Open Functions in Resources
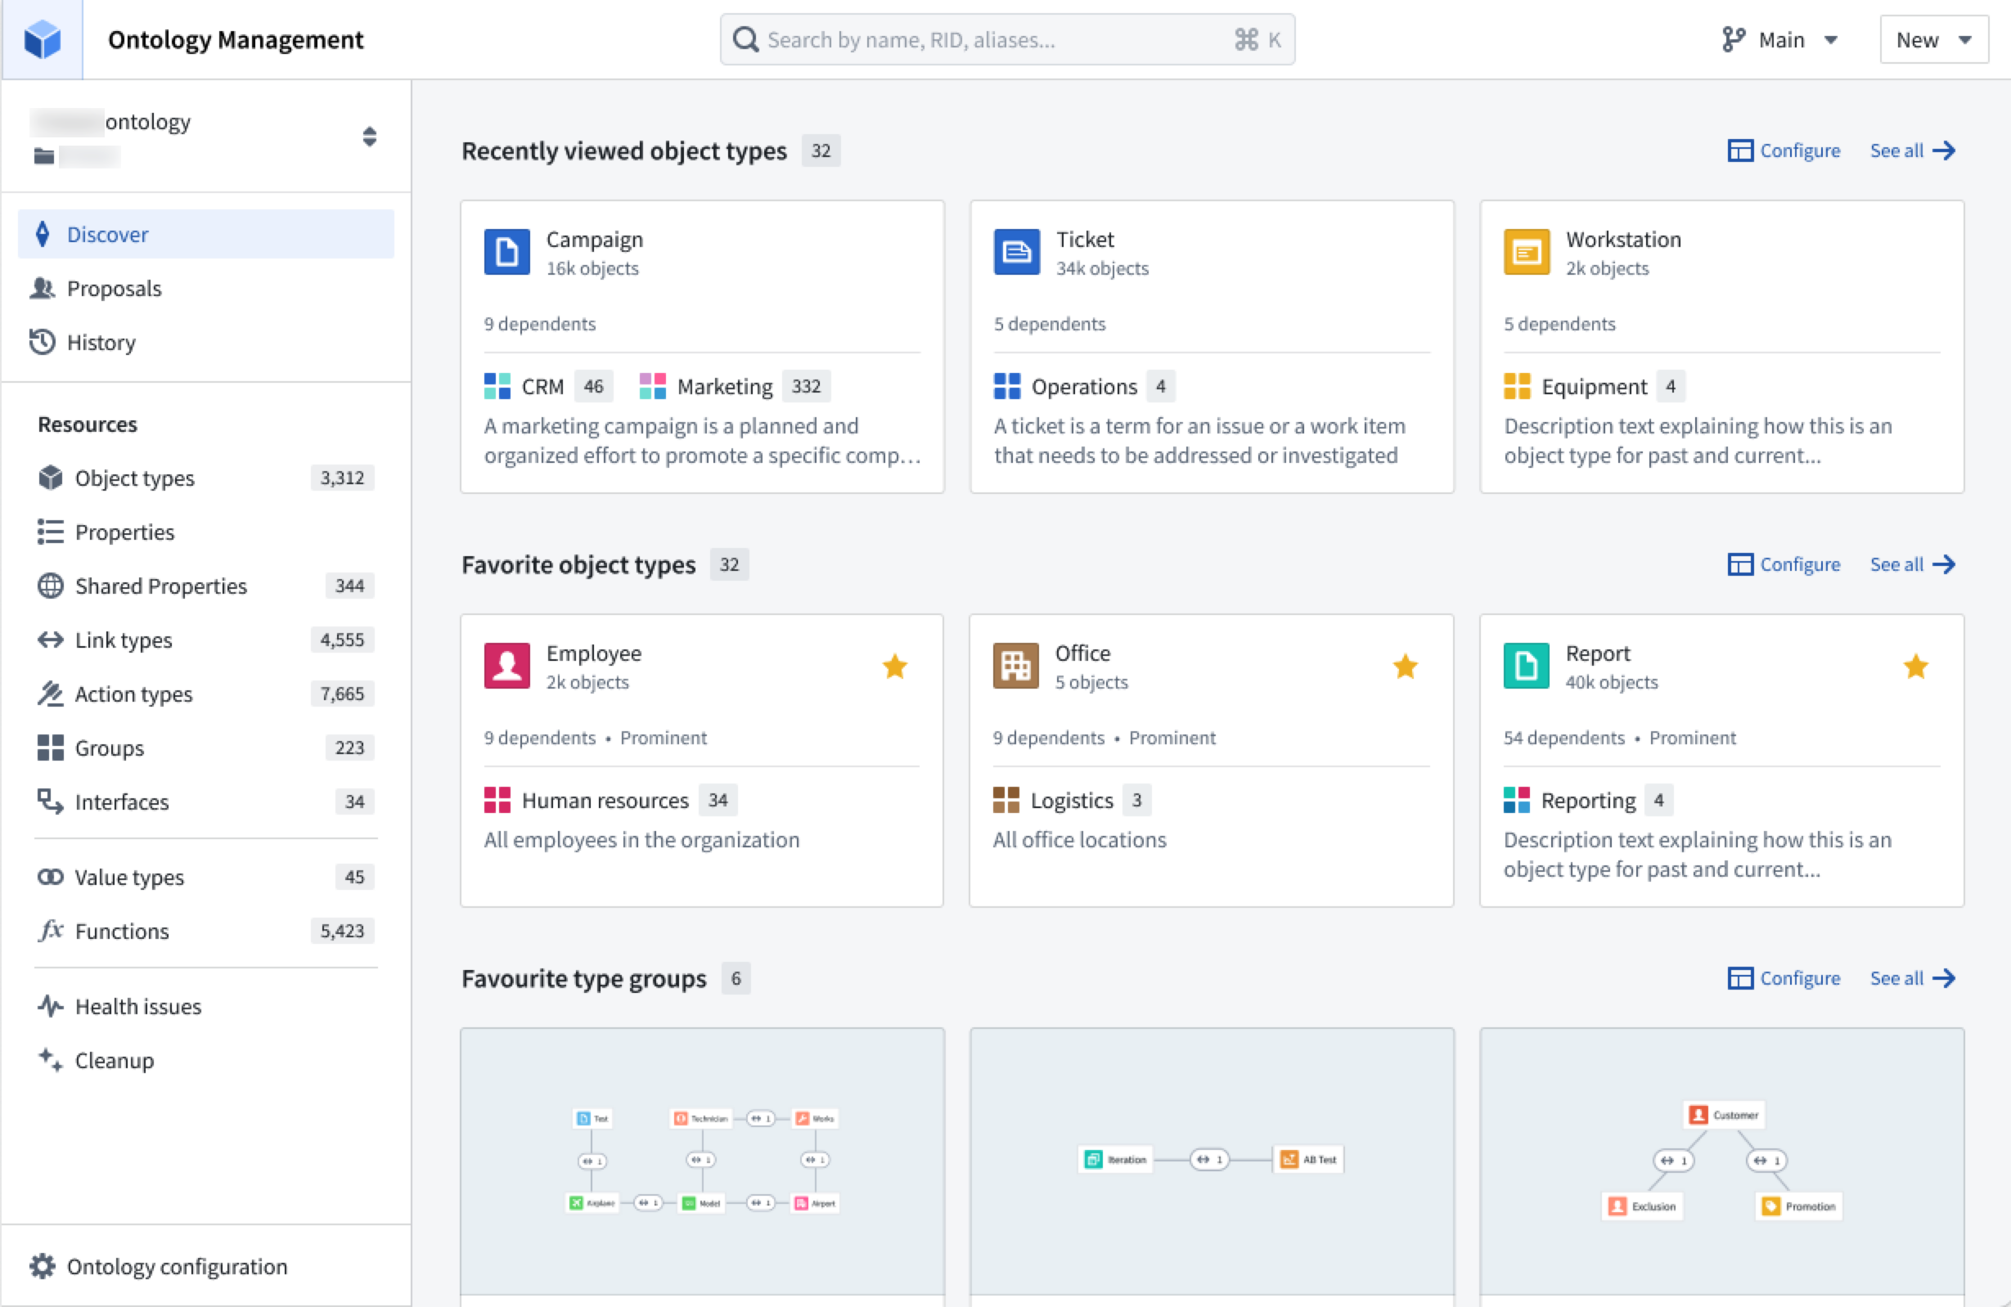2011x1307 pixels. pyautogui.click(x=206, y=930)
